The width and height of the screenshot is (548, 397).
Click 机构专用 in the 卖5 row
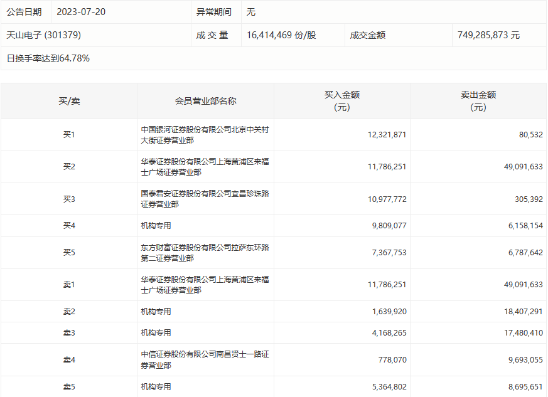[x=156, y=386]
